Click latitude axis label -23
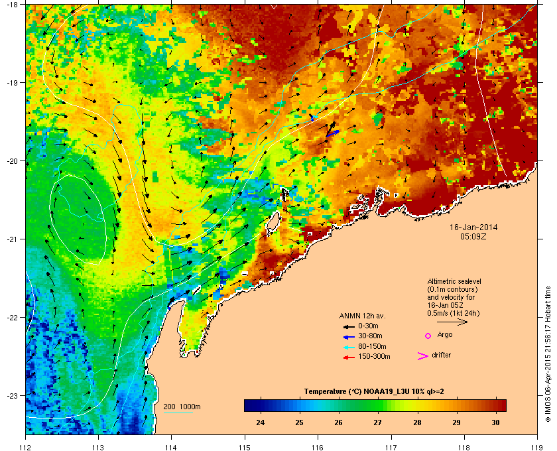Viewport: 557px width, 451px height. point(12,395)
